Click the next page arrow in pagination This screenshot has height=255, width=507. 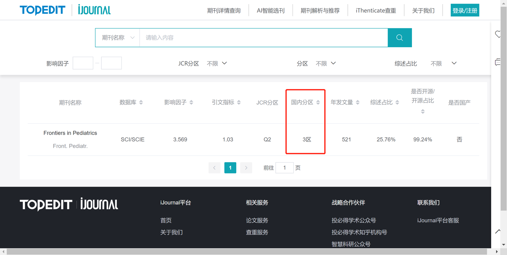coord(246,168)
